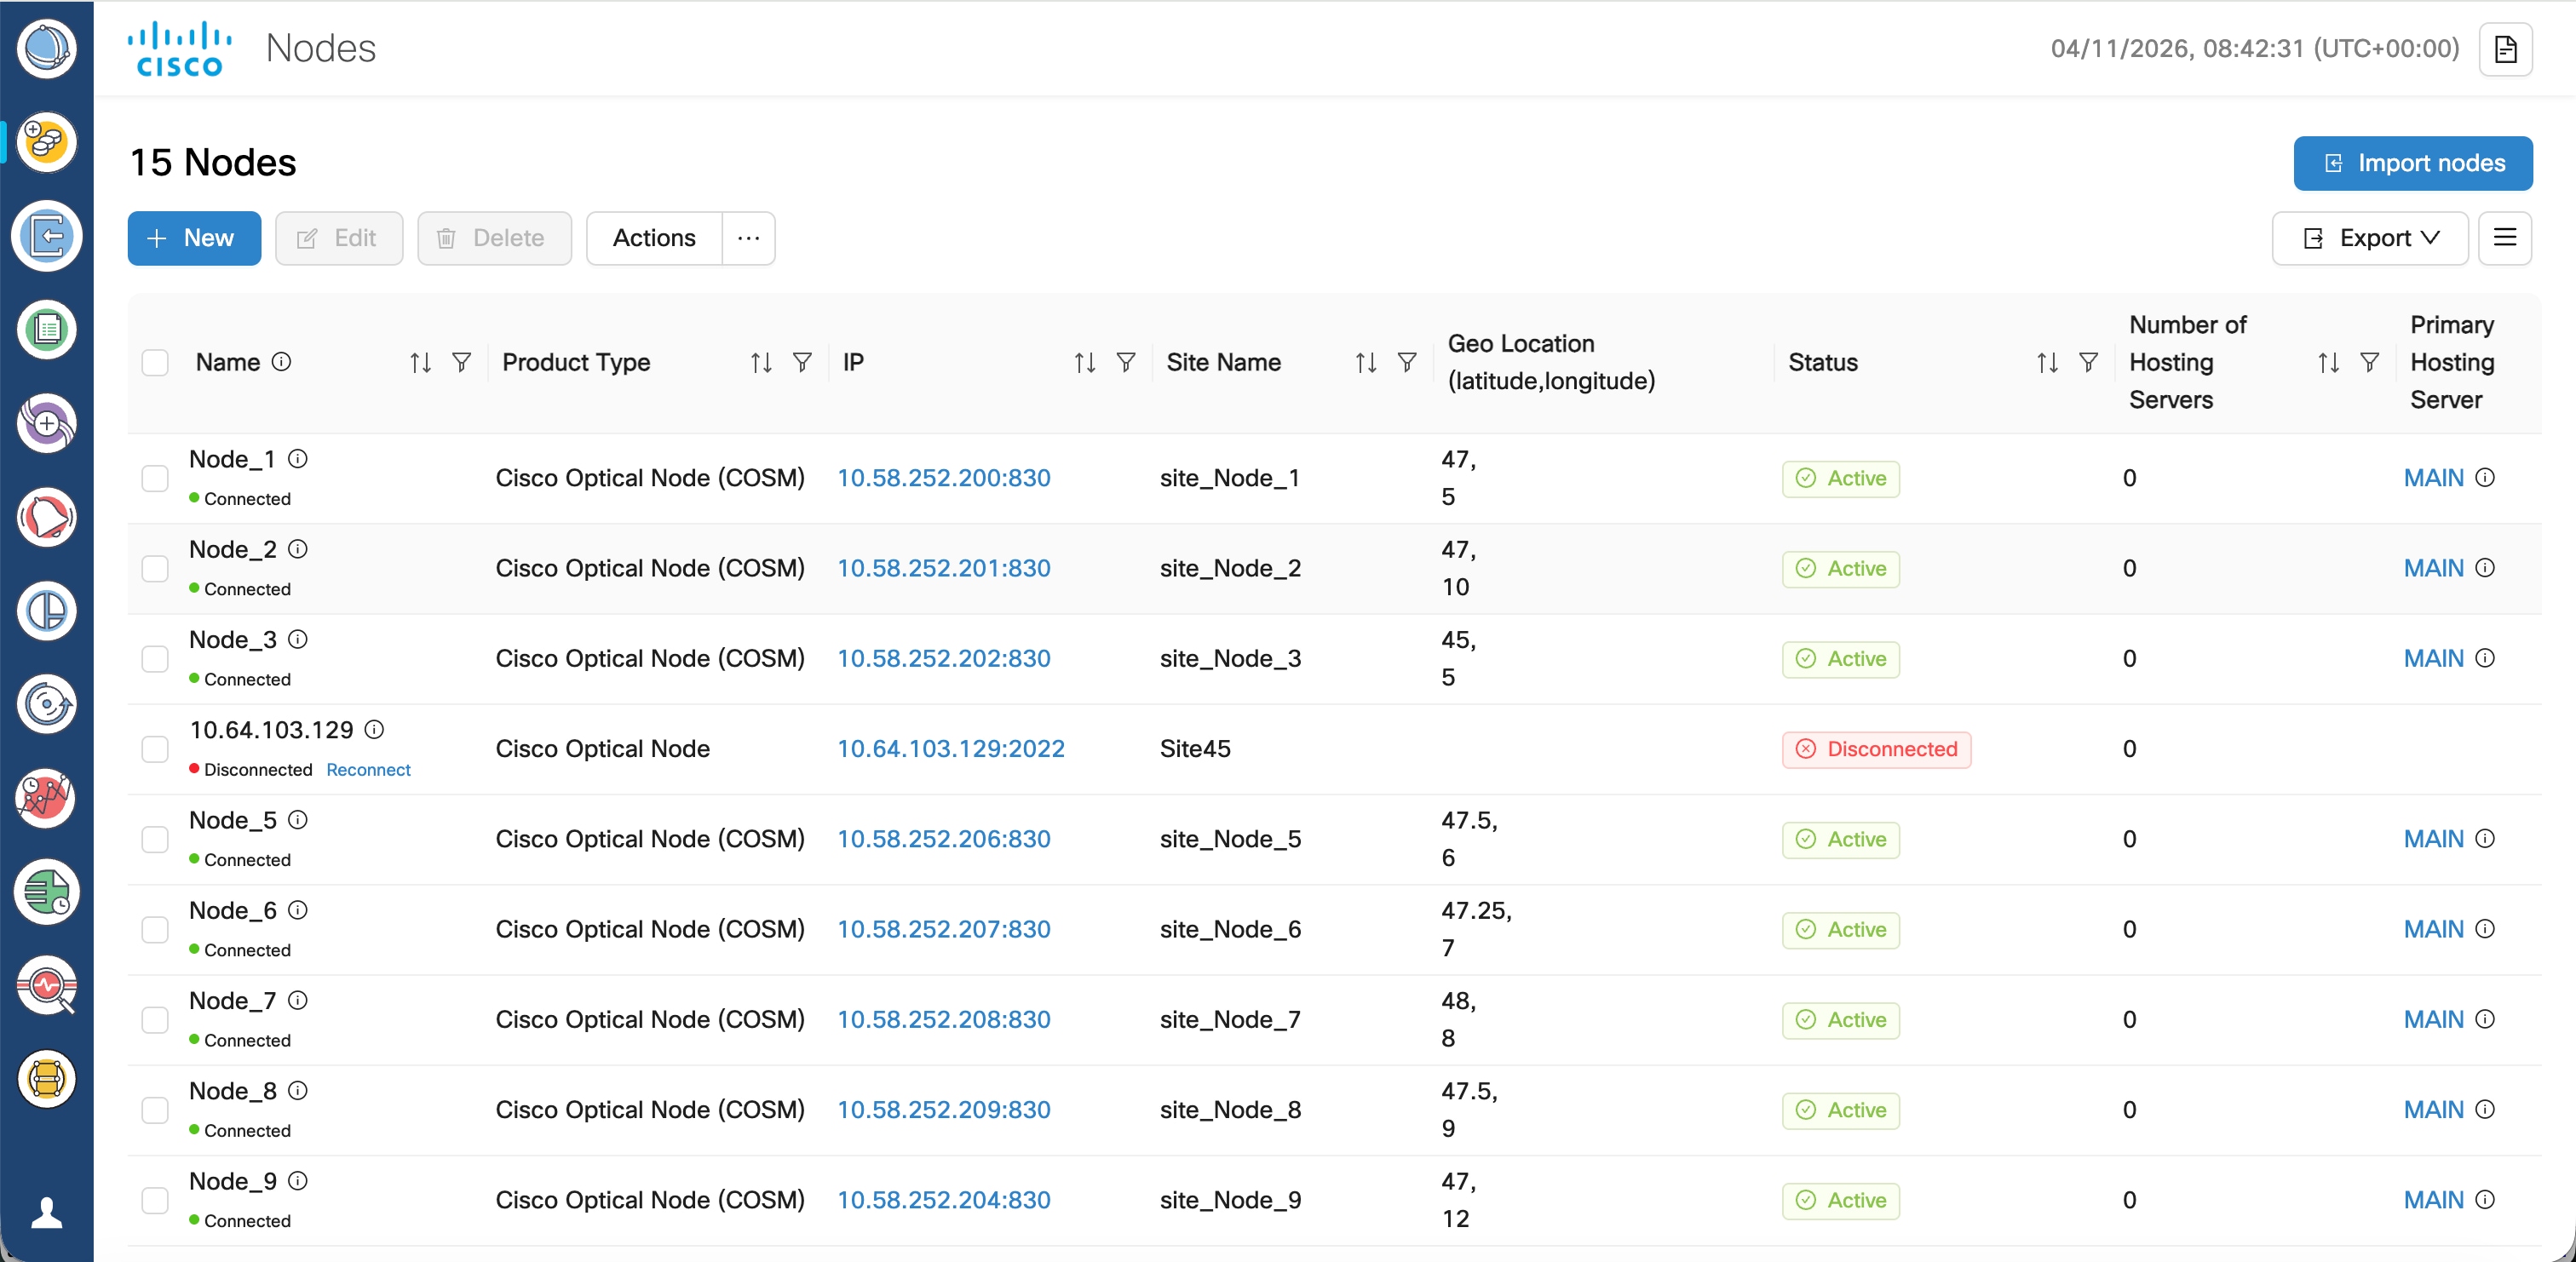Check the 10.64.103.129 row checkbox
This screenshot has width=2576, height=1262.
[x=155, y=749]
